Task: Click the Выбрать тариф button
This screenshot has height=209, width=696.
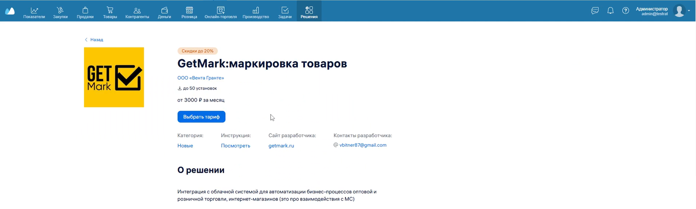Action: click(x=201, y=117)
